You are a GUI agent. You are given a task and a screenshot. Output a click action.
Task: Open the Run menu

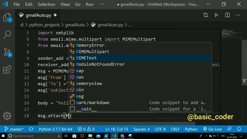click(x=90, y=4)
